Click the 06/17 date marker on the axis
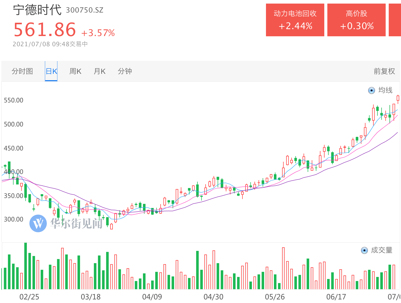 336,297
